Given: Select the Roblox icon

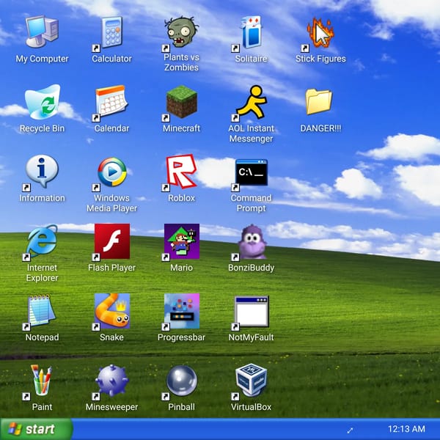Looking at the screenshot, I should click(182, 171).
